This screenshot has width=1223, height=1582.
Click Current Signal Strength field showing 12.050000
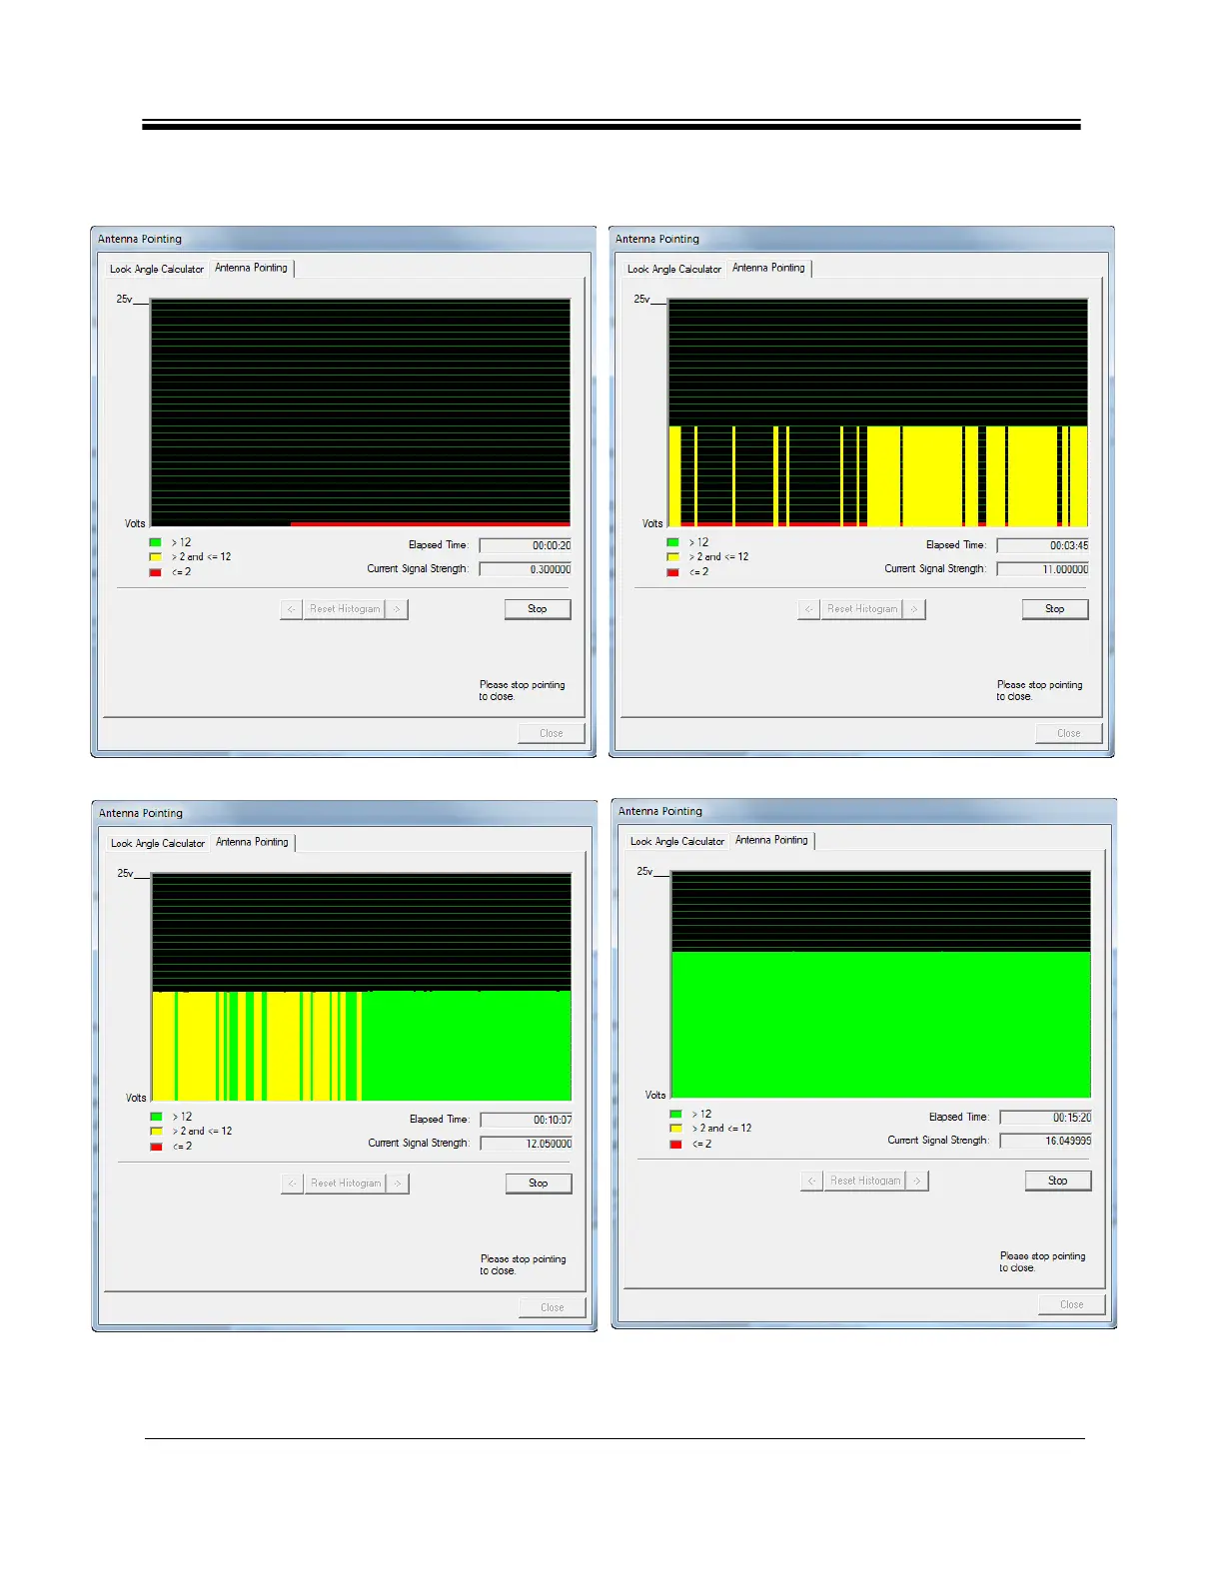tap(526, 1144)
